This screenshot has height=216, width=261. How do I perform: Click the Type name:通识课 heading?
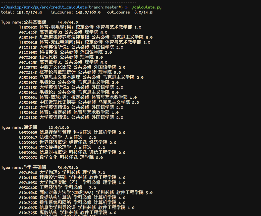click(x=19, y=127)
